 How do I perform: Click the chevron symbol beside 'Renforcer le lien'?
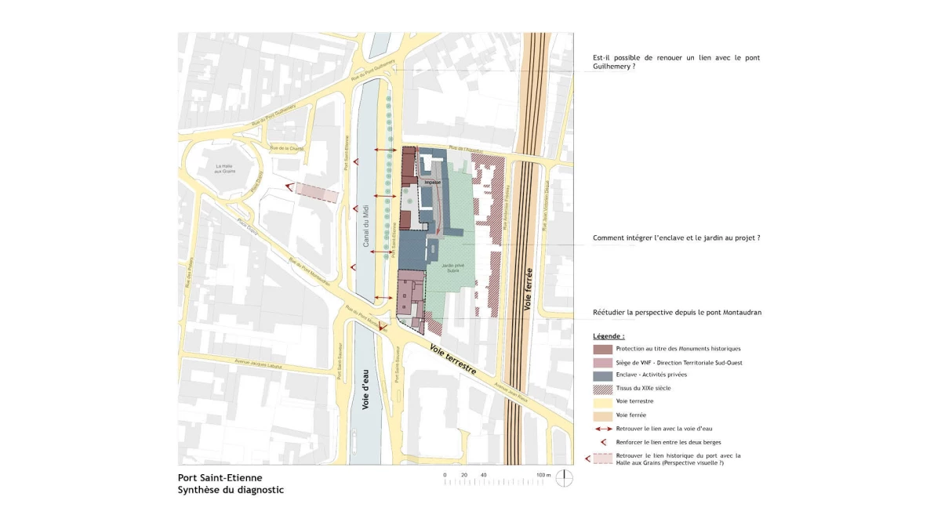pos(601,442)
